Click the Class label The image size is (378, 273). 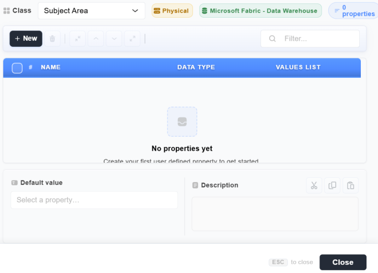click(x=22, y=10)
